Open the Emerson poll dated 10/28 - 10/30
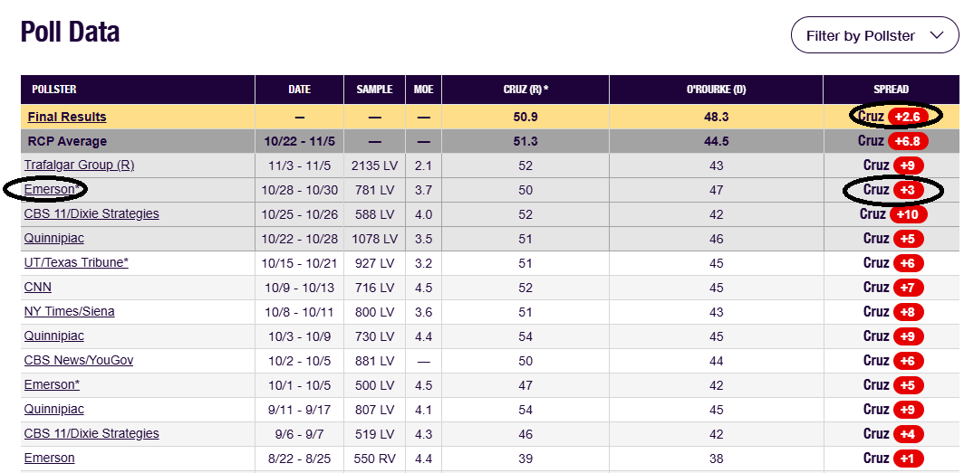This screenshot has width=964, height=473. pyautogui.click(x=53, y=190)
